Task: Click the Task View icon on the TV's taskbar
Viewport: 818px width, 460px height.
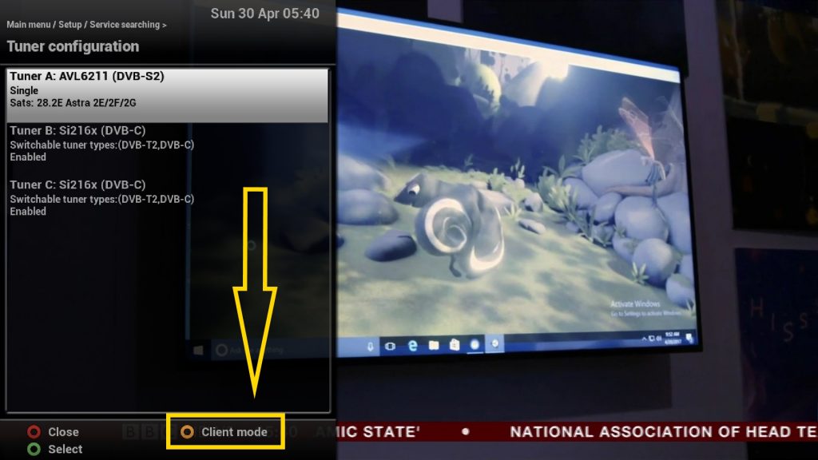Action: point(390,346)
